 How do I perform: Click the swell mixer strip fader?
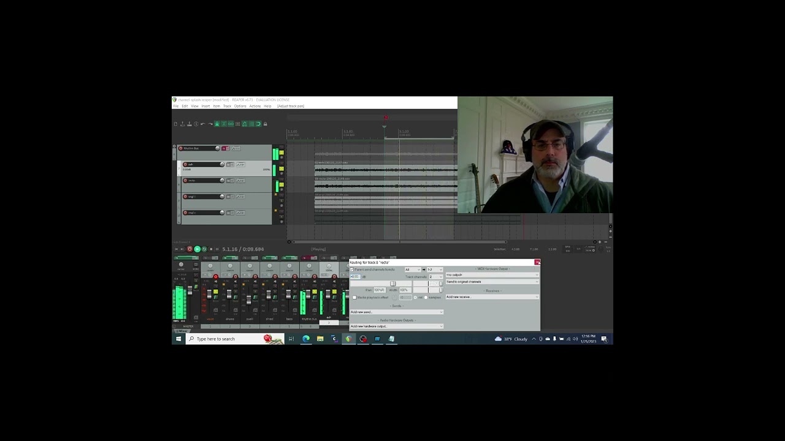pos(249,300)
